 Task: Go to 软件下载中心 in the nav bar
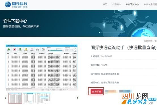click(x=132, y=5)
